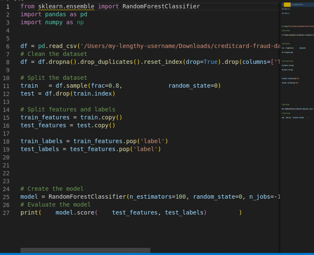
Task: Click line number 1 in the gutter
Action: pos(8,6)
